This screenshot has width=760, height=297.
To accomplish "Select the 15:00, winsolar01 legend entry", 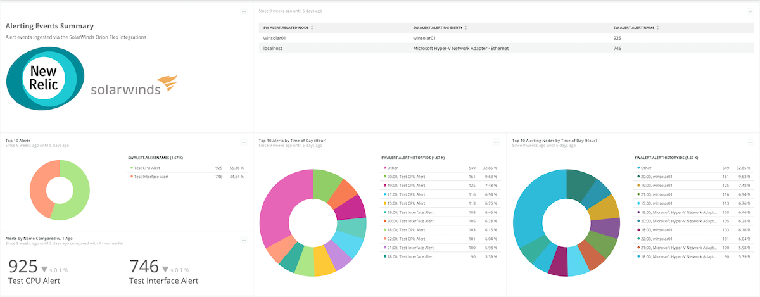I will (x=695, y=203).
